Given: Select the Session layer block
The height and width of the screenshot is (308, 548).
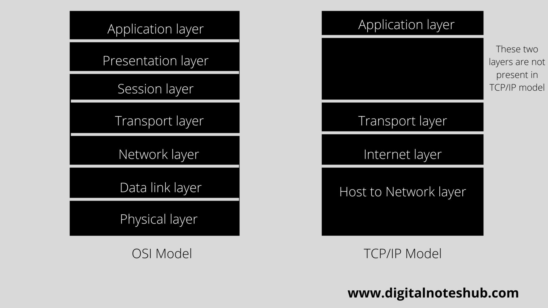Looking at the screenshot, I should 155,88.
